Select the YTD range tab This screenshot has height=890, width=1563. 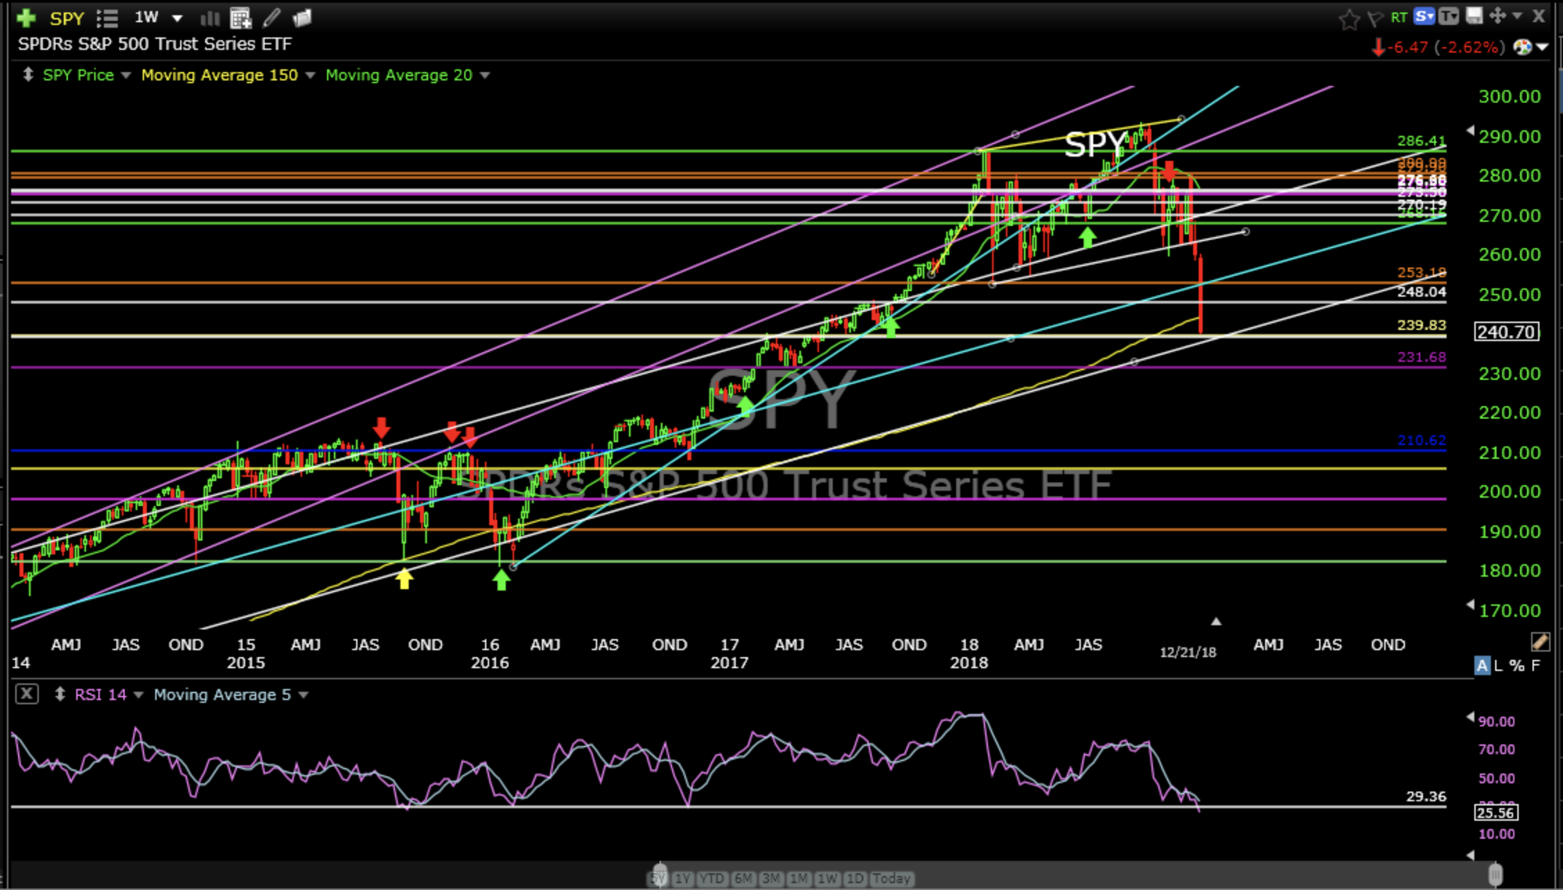click(712, 878)
